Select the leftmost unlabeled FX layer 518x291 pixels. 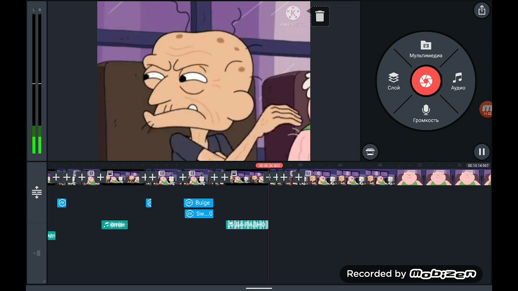click(x=62, y=203)
